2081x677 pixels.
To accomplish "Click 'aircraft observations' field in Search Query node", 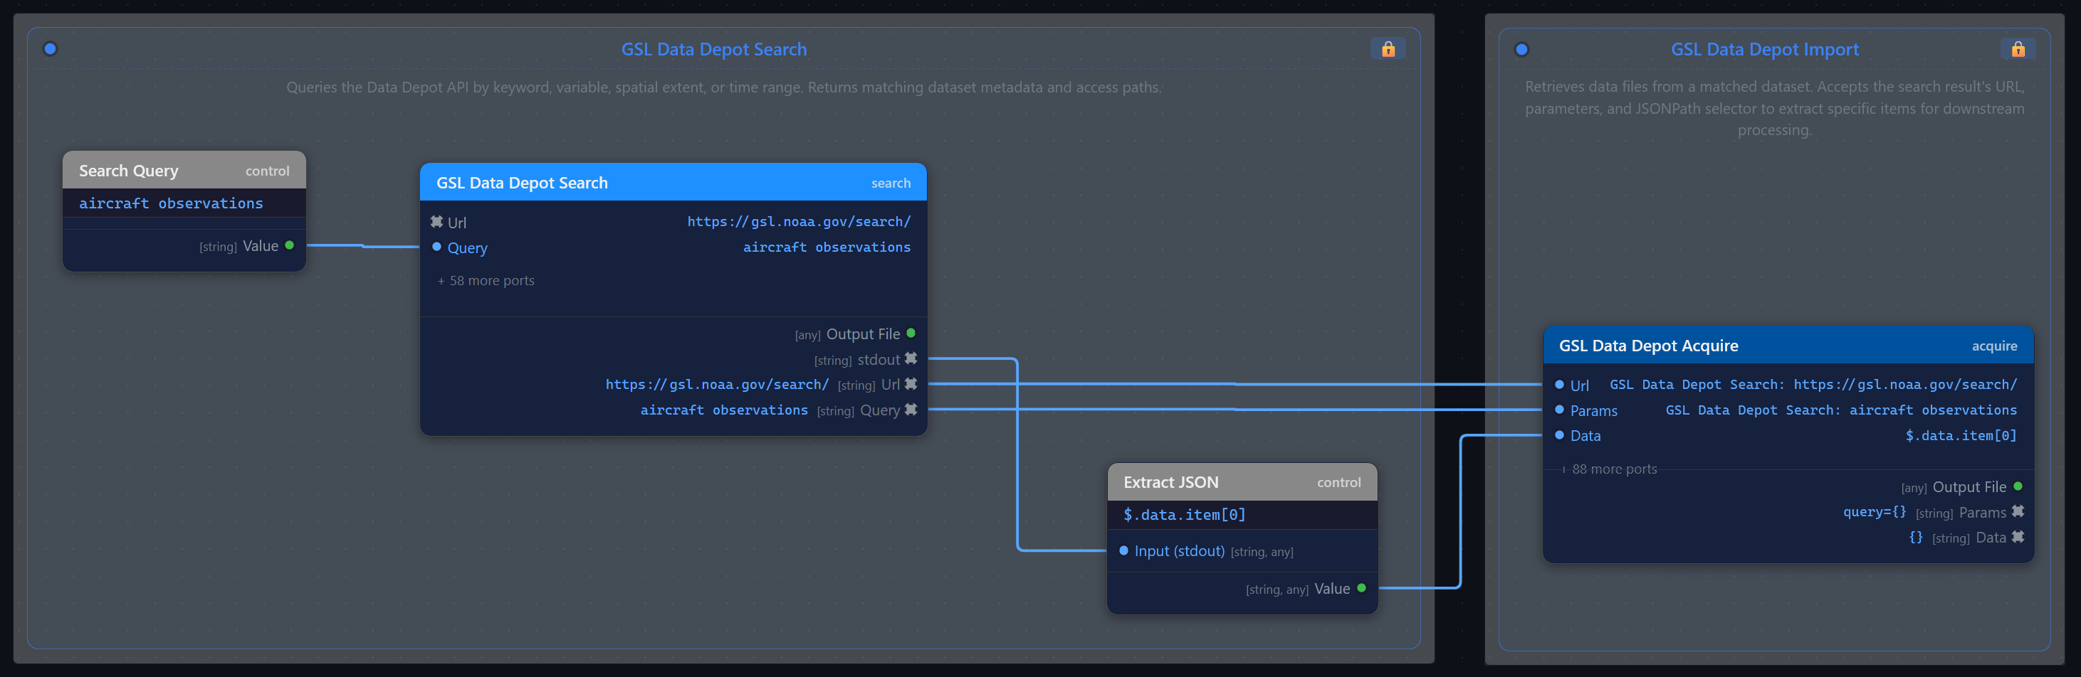I will tap(184, 203).
